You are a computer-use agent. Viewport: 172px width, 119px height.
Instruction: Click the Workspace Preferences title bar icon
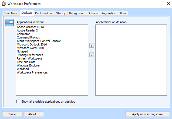click(4, 4)
